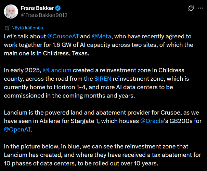Open the @Meta mention
This screenshot has width=207, height=171.
point(101,36)
